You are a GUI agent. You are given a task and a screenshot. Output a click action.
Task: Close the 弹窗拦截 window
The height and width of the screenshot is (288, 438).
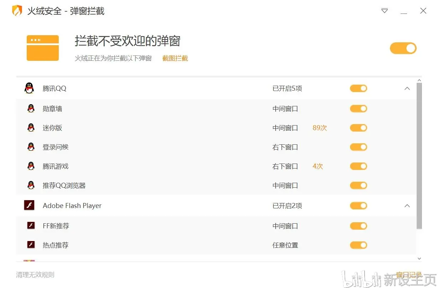coord(423,11)
